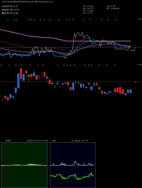Click the 'Pre H: 2.77' value
The height and width of the screenshot is (188, 142).
(88, 9)
